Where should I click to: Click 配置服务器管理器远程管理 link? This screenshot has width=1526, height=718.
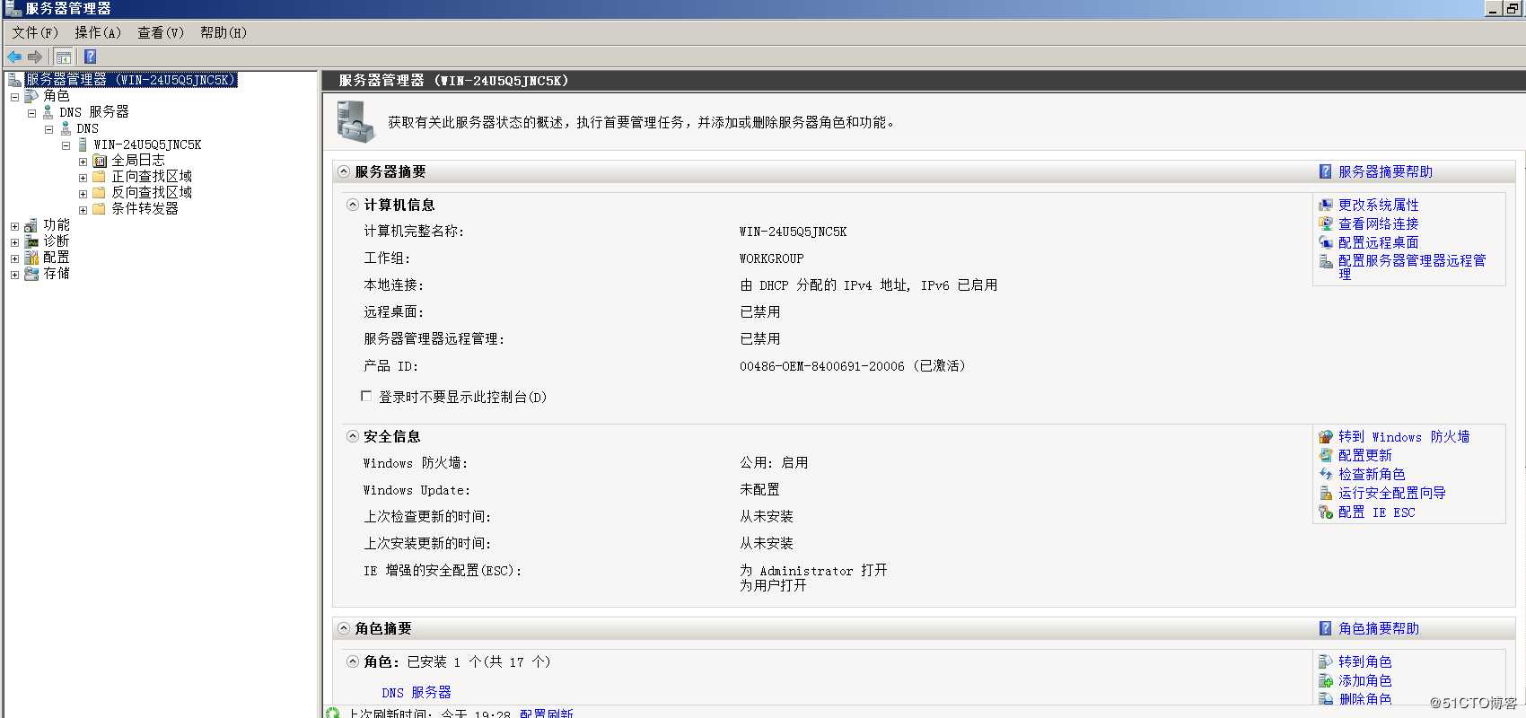coord(1412,267)
